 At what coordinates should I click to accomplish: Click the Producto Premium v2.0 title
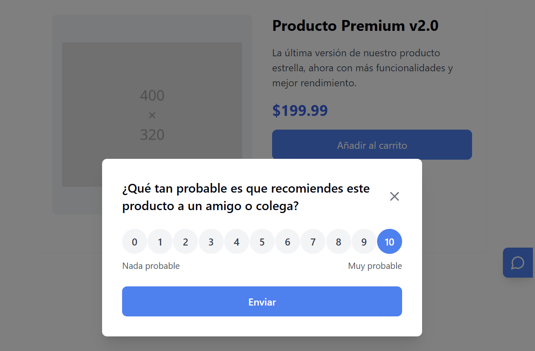355,26
